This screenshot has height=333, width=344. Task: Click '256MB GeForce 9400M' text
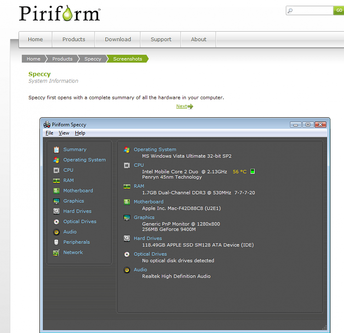(169, 229)
